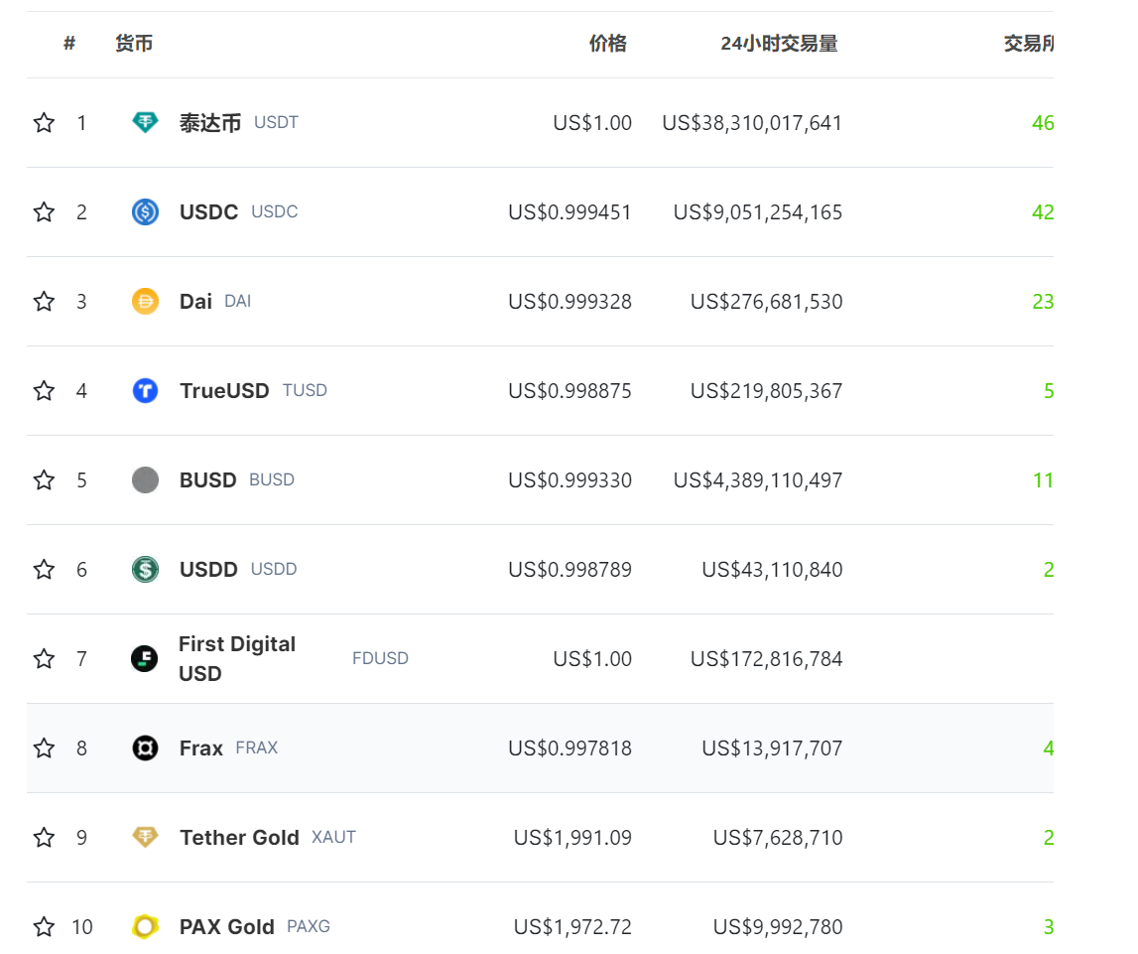
Task: Click Frax volume US$13,917,707
Action: coord(772,748)
